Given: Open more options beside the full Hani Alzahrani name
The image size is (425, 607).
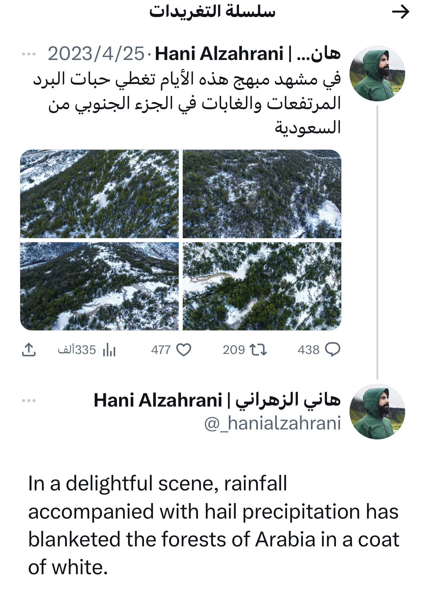Looking at the screenshot, I should (x=29, y=401).
